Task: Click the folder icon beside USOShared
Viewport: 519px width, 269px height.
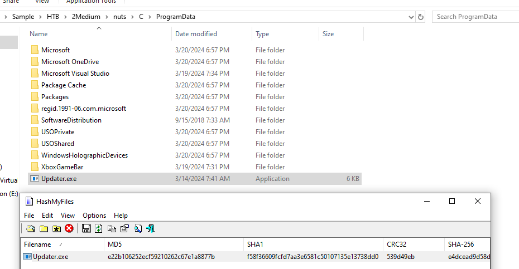Action: [35, 144]
